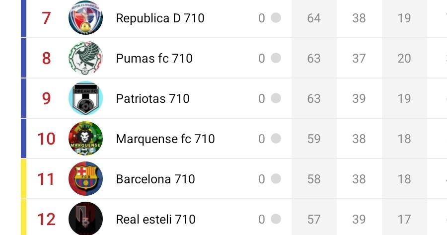Open the Real esteli 710 team logo

point(85,219)
